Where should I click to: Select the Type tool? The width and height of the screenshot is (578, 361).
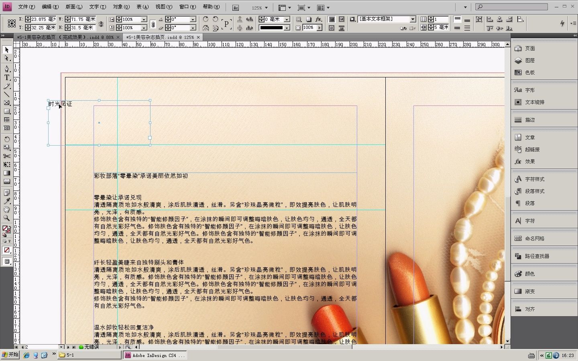click(6, 77)
